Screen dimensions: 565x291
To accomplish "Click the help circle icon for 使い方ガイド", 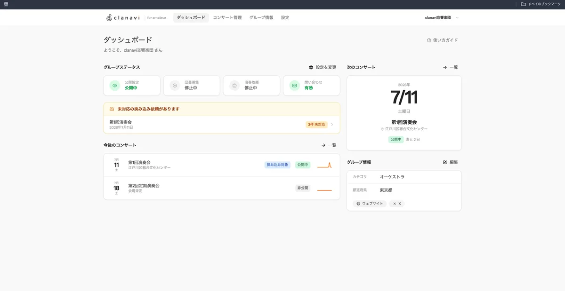I will tap(429, 40).
